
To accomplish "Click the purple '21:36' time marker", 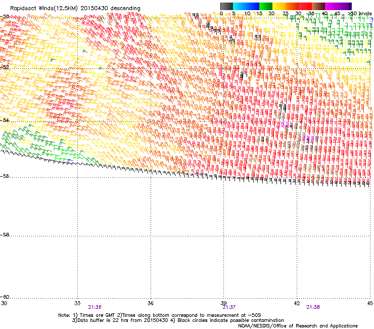I will tap(95, 307).
